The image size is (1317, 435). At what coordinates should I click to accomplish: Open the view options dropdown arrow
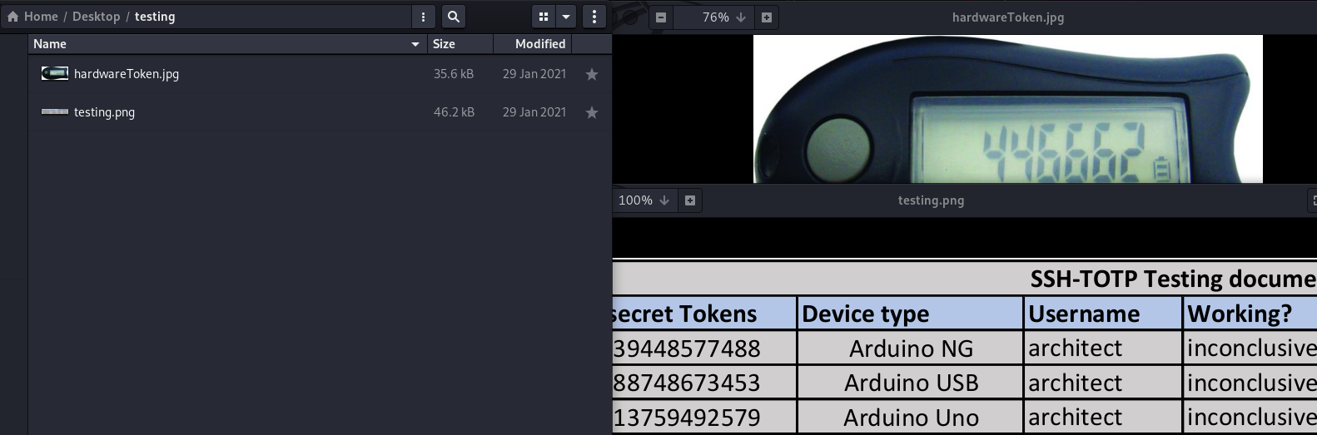[x=566, y=17]
